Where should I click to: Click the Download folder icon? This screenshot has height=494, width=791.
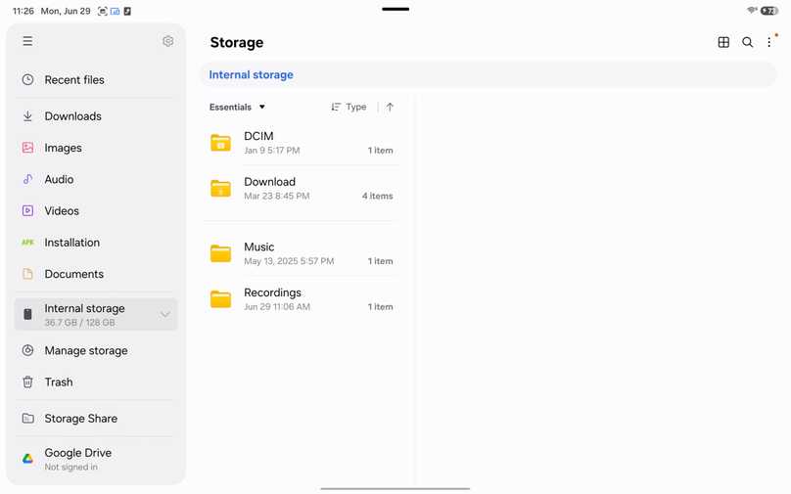click(220, 189)
